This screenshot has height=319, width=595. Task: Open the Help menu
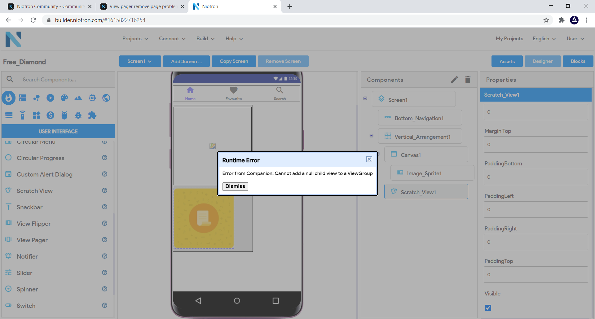[234, 39]
